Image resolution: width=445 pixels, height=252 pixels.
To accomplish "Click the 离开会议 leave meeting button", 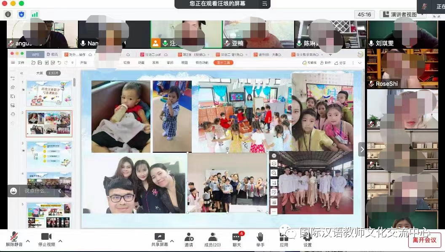I will click(425, 240).
